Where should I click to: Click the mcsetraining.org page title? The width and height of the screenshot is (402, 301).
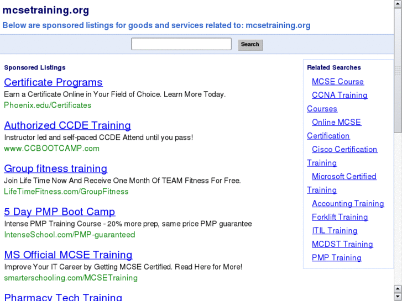pos(46,10)
